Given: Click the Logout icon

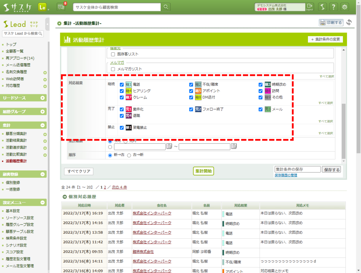Looking at the screenshot, I should coord(309,7).
